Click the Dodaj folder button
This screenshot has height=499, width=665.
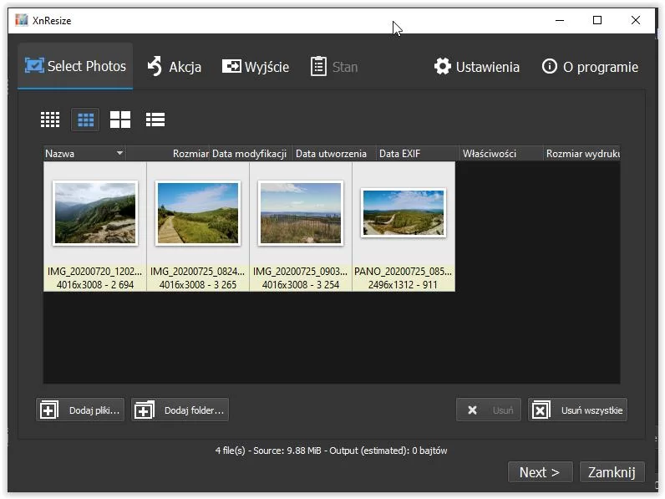click(x=180, y=410)
